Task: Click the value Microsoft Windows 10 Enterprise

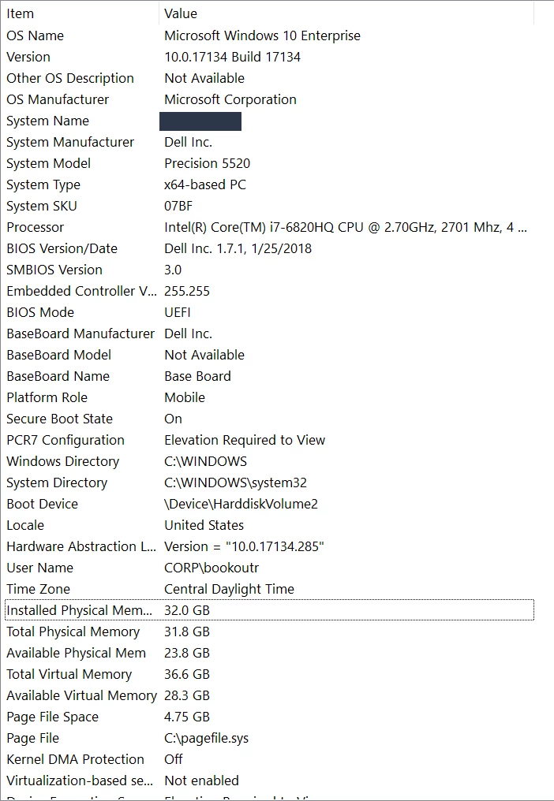Action: (x=263, y=35)
